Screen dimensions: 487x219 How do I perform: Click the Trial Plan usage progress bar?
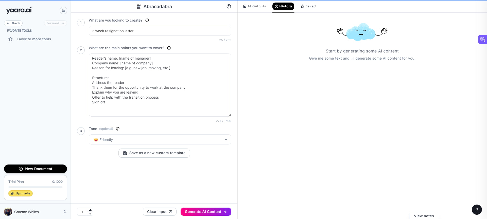(x=35, y=187)
